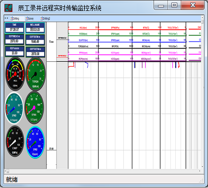Click the red app logo in title bar
Image resolution: width=208 pixels, height=188 pixels.
coord(8,8)
